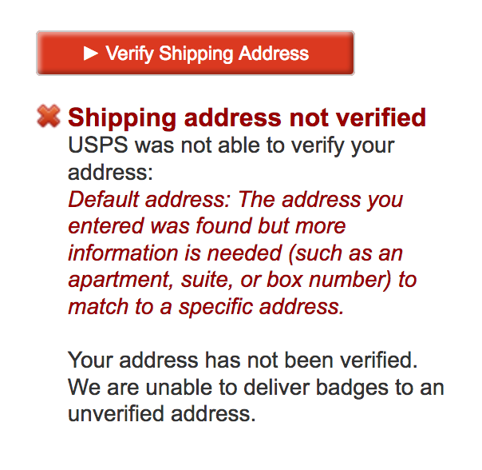Image resolution: width=482 pixels, height=470 pixels.
Task: Click the word 'Address' on the red button
Action: [x=274, y=54]
